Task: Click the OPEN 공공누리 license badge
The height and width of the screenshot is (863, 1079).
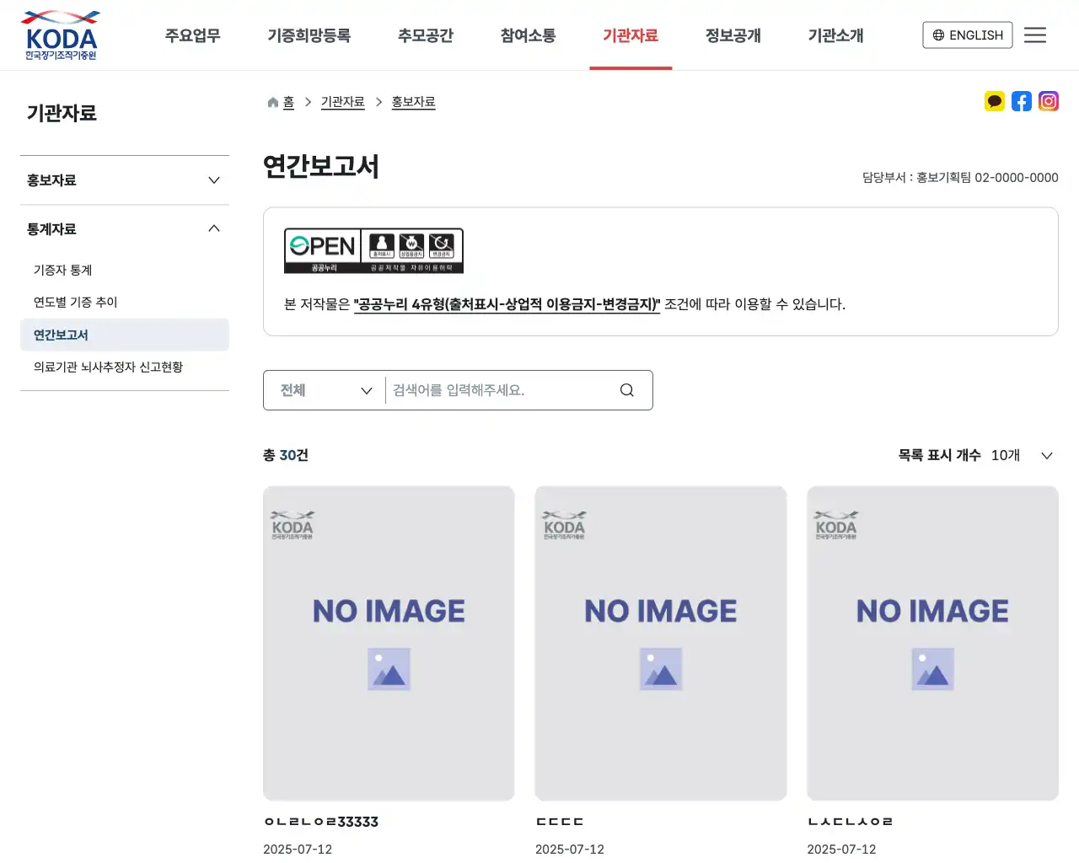Action: (373, 249)
